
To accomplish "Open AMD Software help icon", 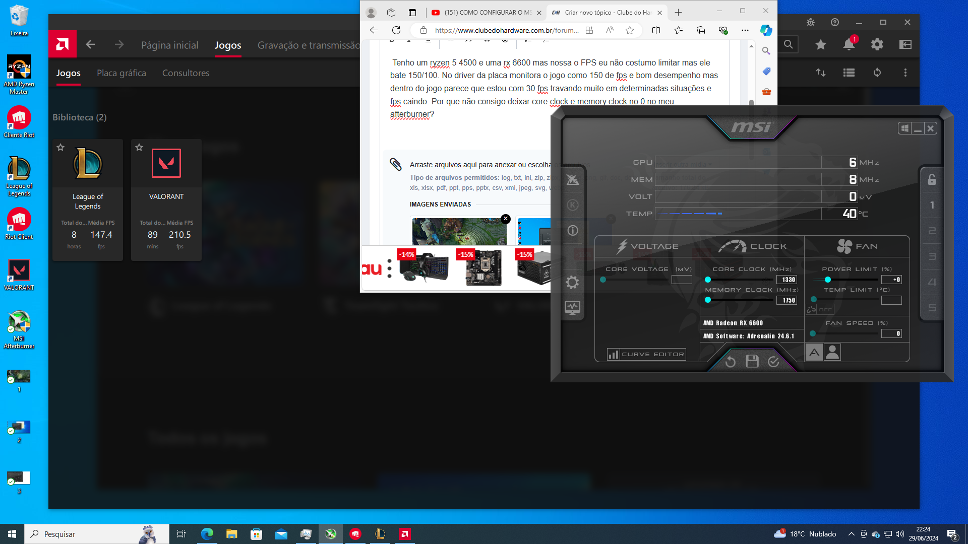I will click(835, 22).
